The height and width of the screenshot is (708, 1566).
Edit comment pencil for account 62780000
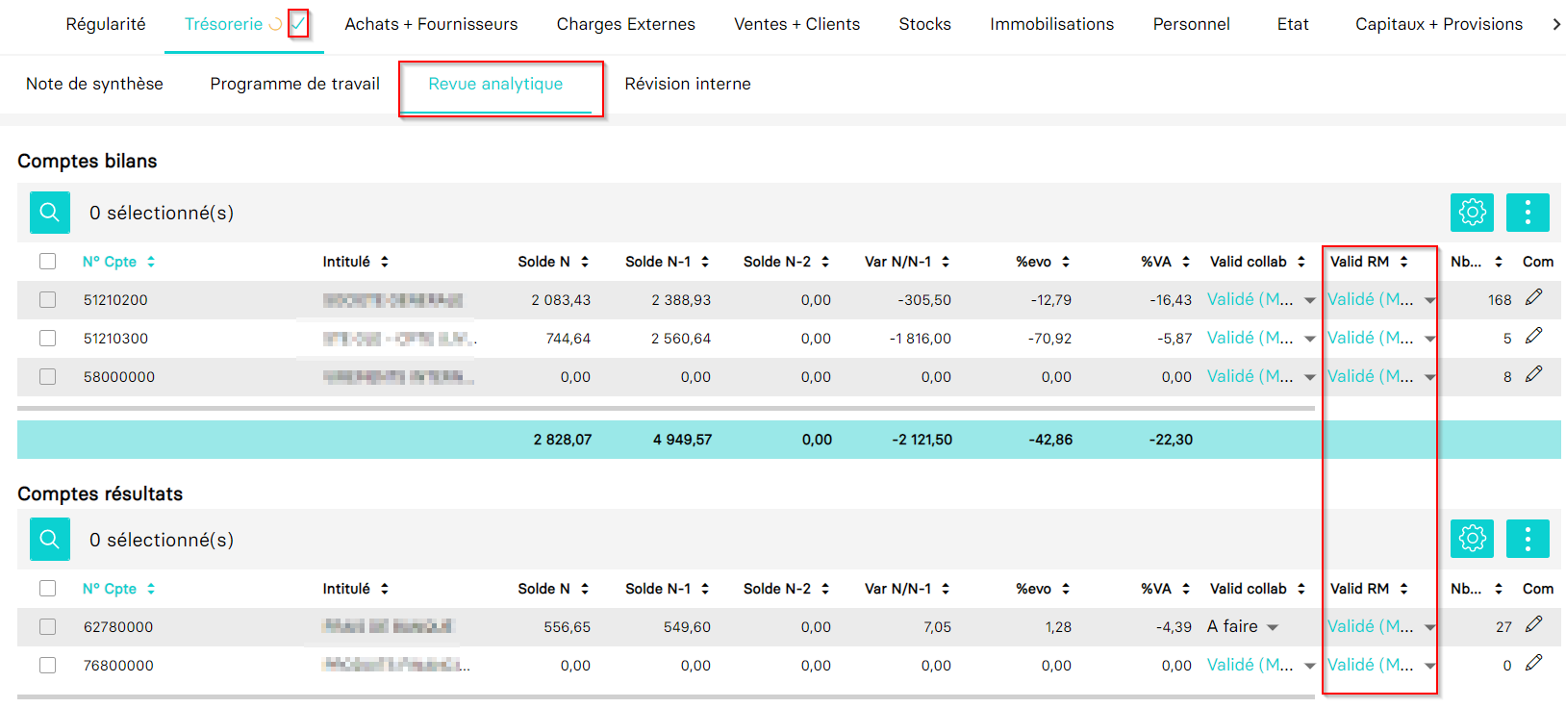[x=1534, y=624]
